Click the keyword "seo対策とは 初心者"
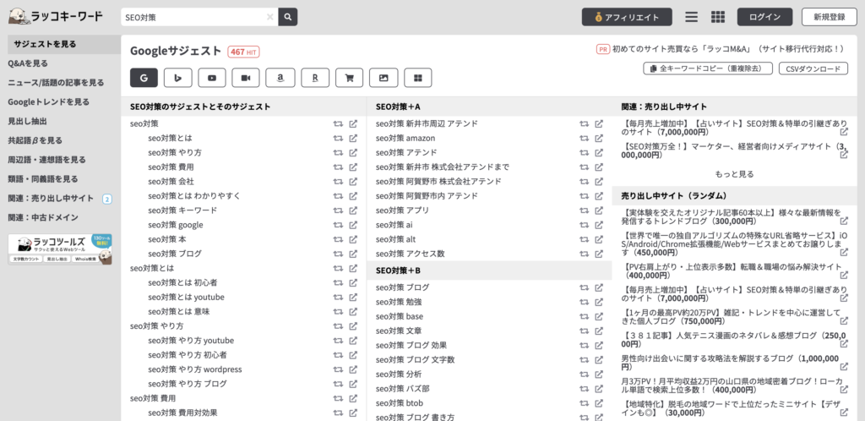This screenshot has height=421, width=865. click(x=182, y=282)
